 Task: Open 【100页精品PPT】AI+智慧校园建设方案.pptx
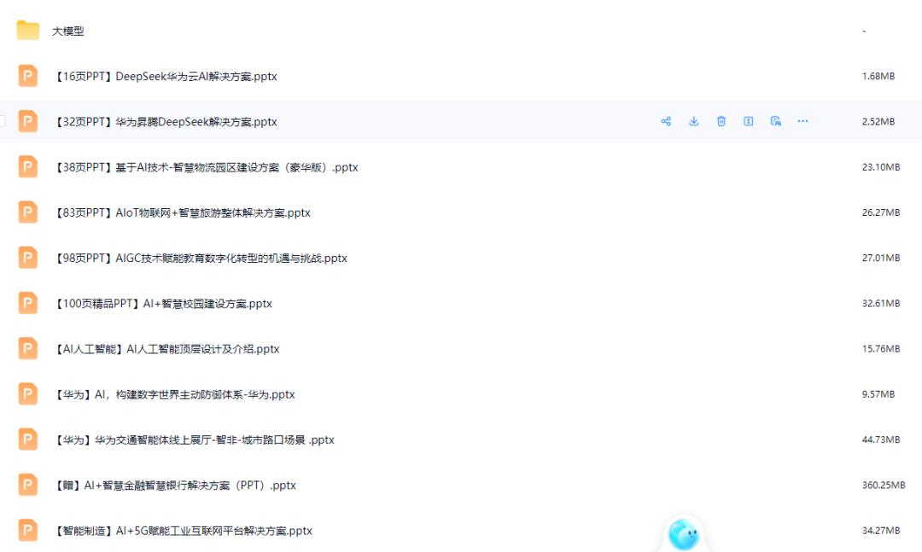[x=163, y=304]
